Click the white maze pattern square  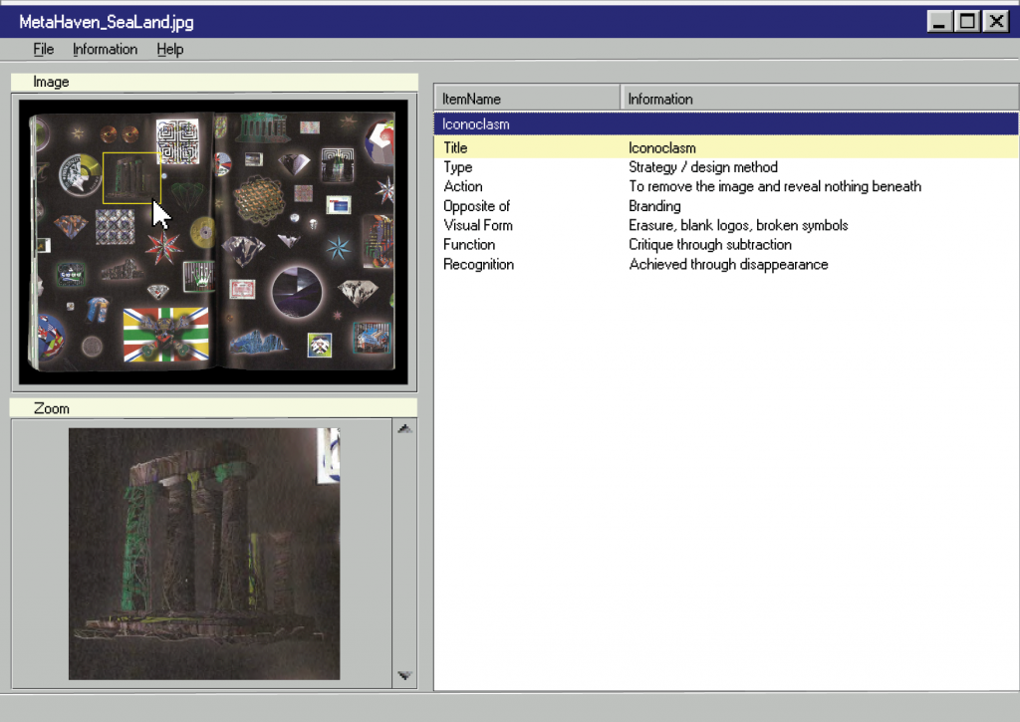(x=178, y=141)
